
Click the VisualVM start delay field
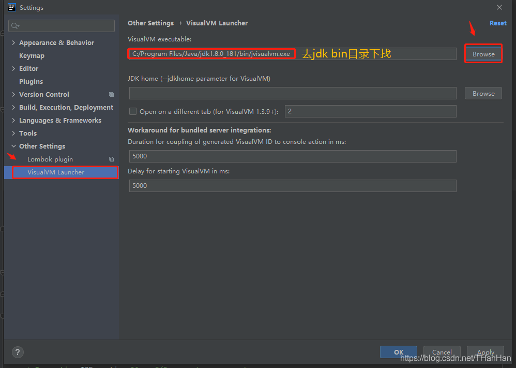[293, 185]
